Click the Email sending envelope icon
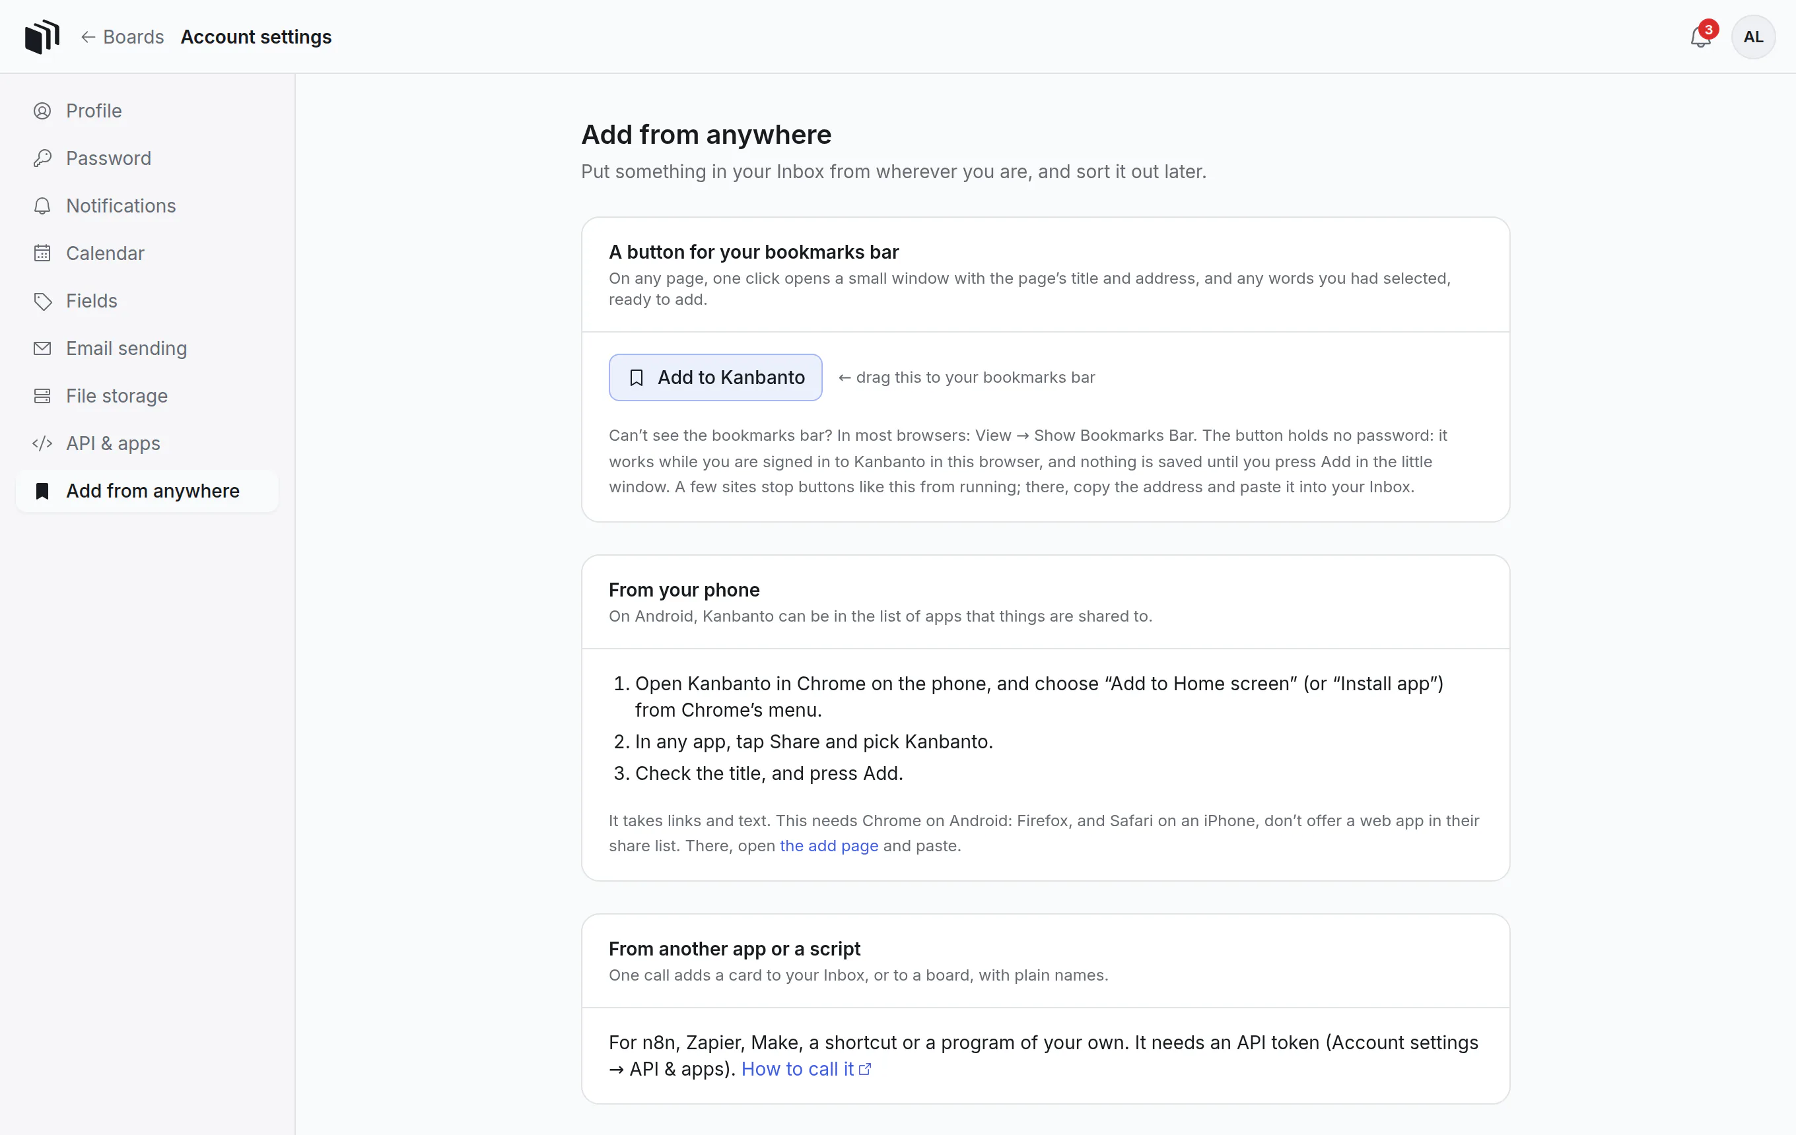 coord(42,348)
